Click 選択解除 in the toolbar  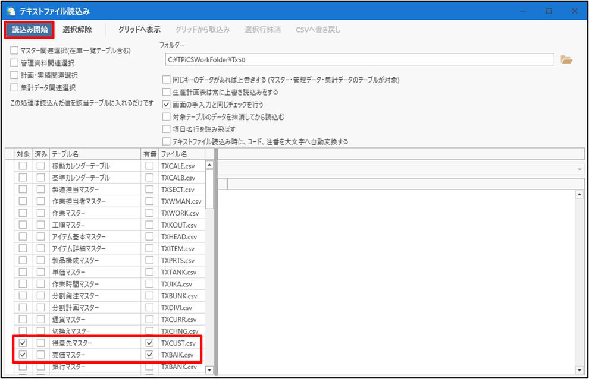77,30
